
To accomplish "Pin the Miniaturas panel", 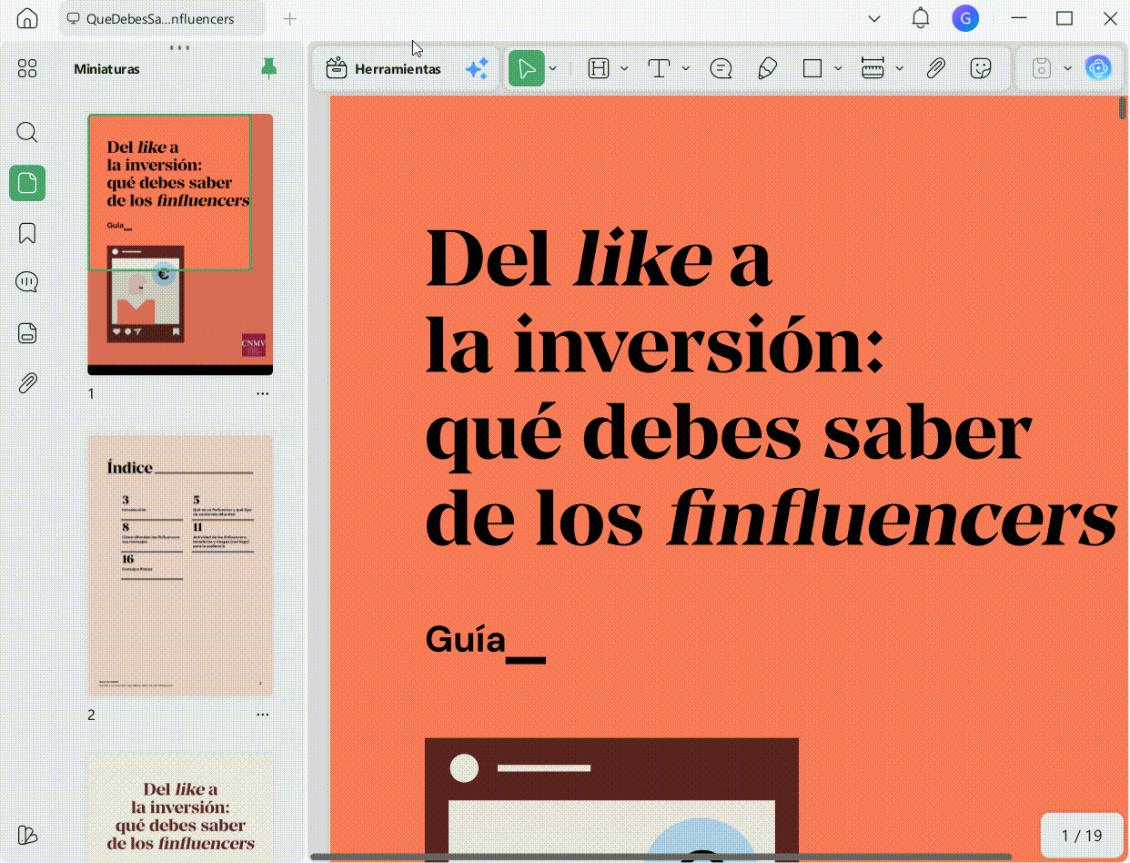I will click(268, 68).
